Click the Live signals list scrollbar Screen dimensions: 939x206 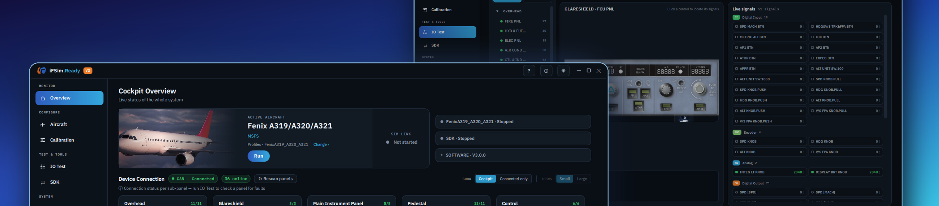[x=886, y=66]
